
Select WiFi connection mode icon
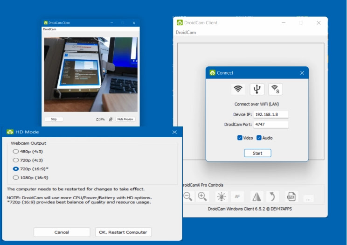pos(238,89)
